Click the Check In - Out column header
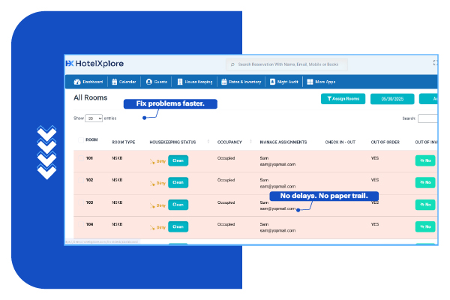The width and height of the screenshot is (450, 300). (340, 142)
